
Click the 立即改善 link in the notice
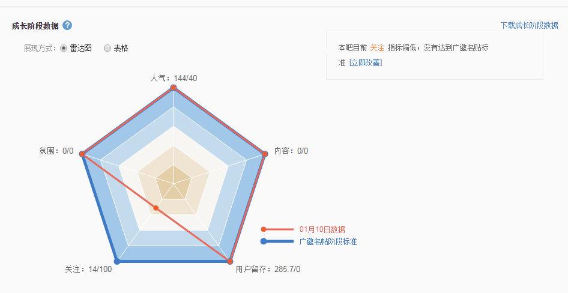tap(366, 62)
